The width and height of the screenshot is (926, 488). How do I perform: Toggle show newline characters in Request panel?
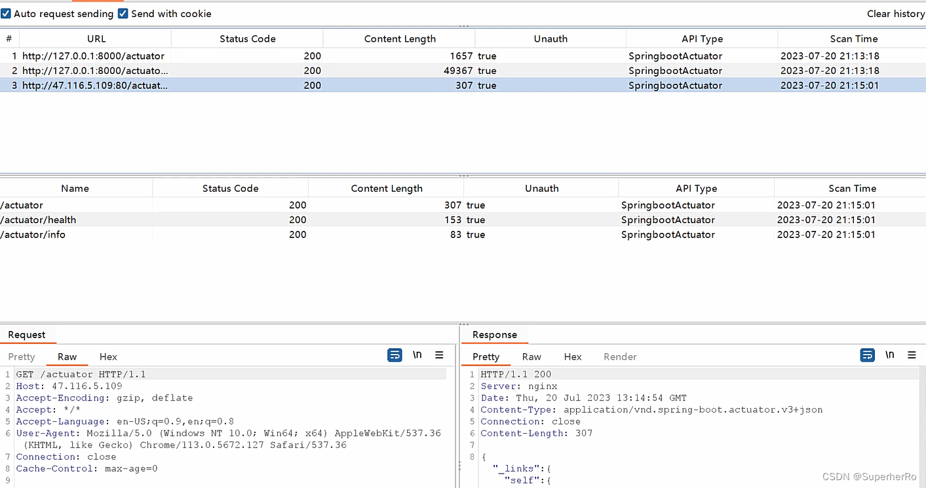pyautogui.click(x=417, y=355)
